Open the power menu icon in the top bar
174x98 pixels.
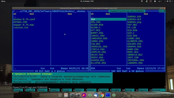[170, 1]
